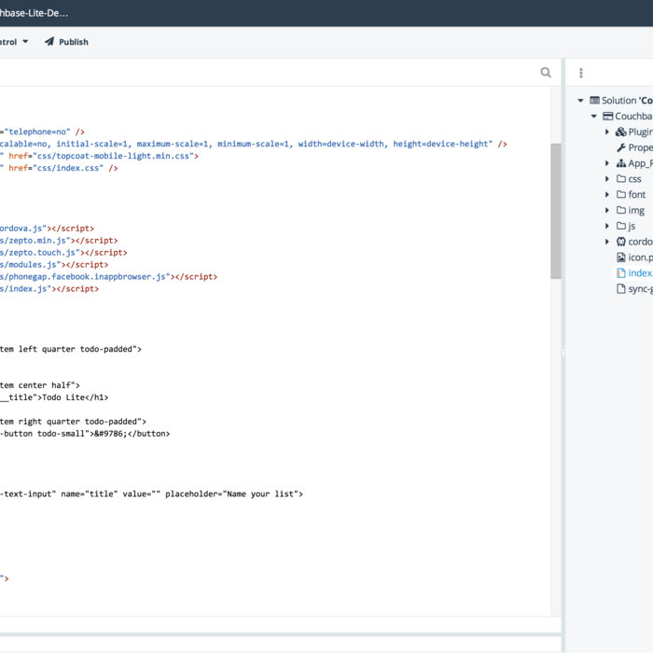Click "tem right quarter todo-padded" code line

[73, 422]
